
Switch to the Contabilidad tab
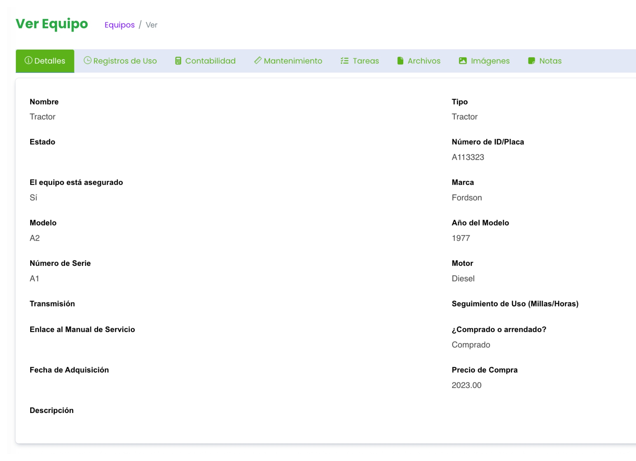click(210, 61)
